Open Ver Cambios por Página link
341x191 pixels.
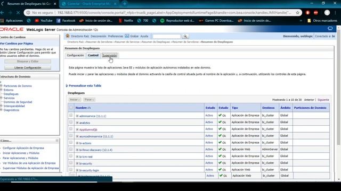tap(17, 44)
